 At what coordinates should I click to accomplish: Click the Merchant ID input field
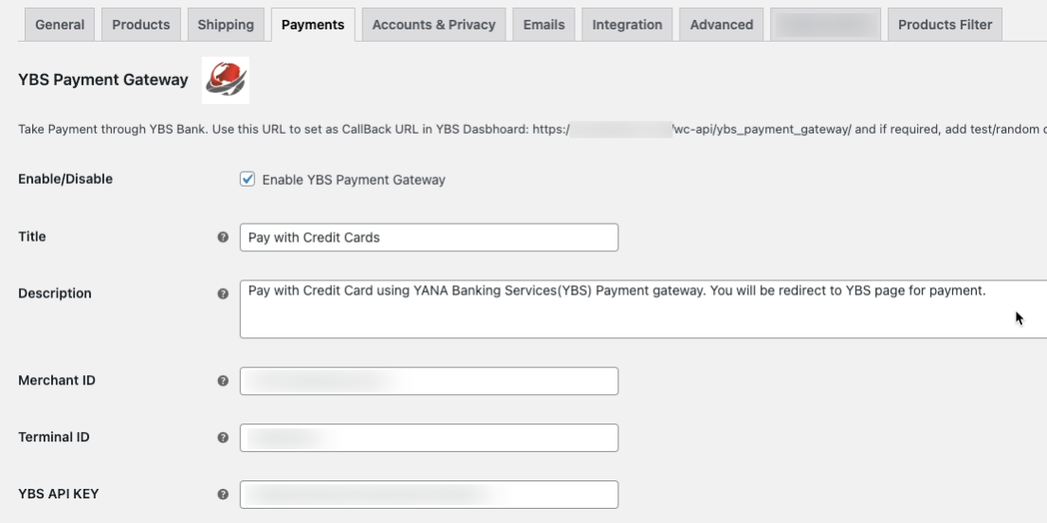click(429, 381)
